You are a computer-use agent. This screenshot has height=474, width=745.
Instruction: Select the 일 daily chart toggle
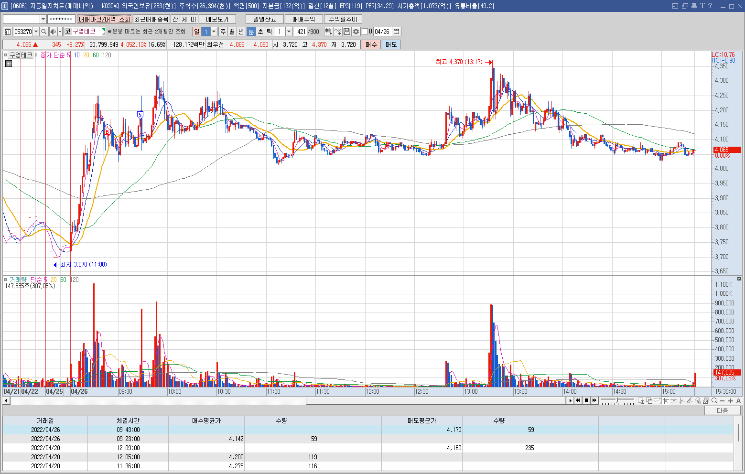[x=196, y=32]
